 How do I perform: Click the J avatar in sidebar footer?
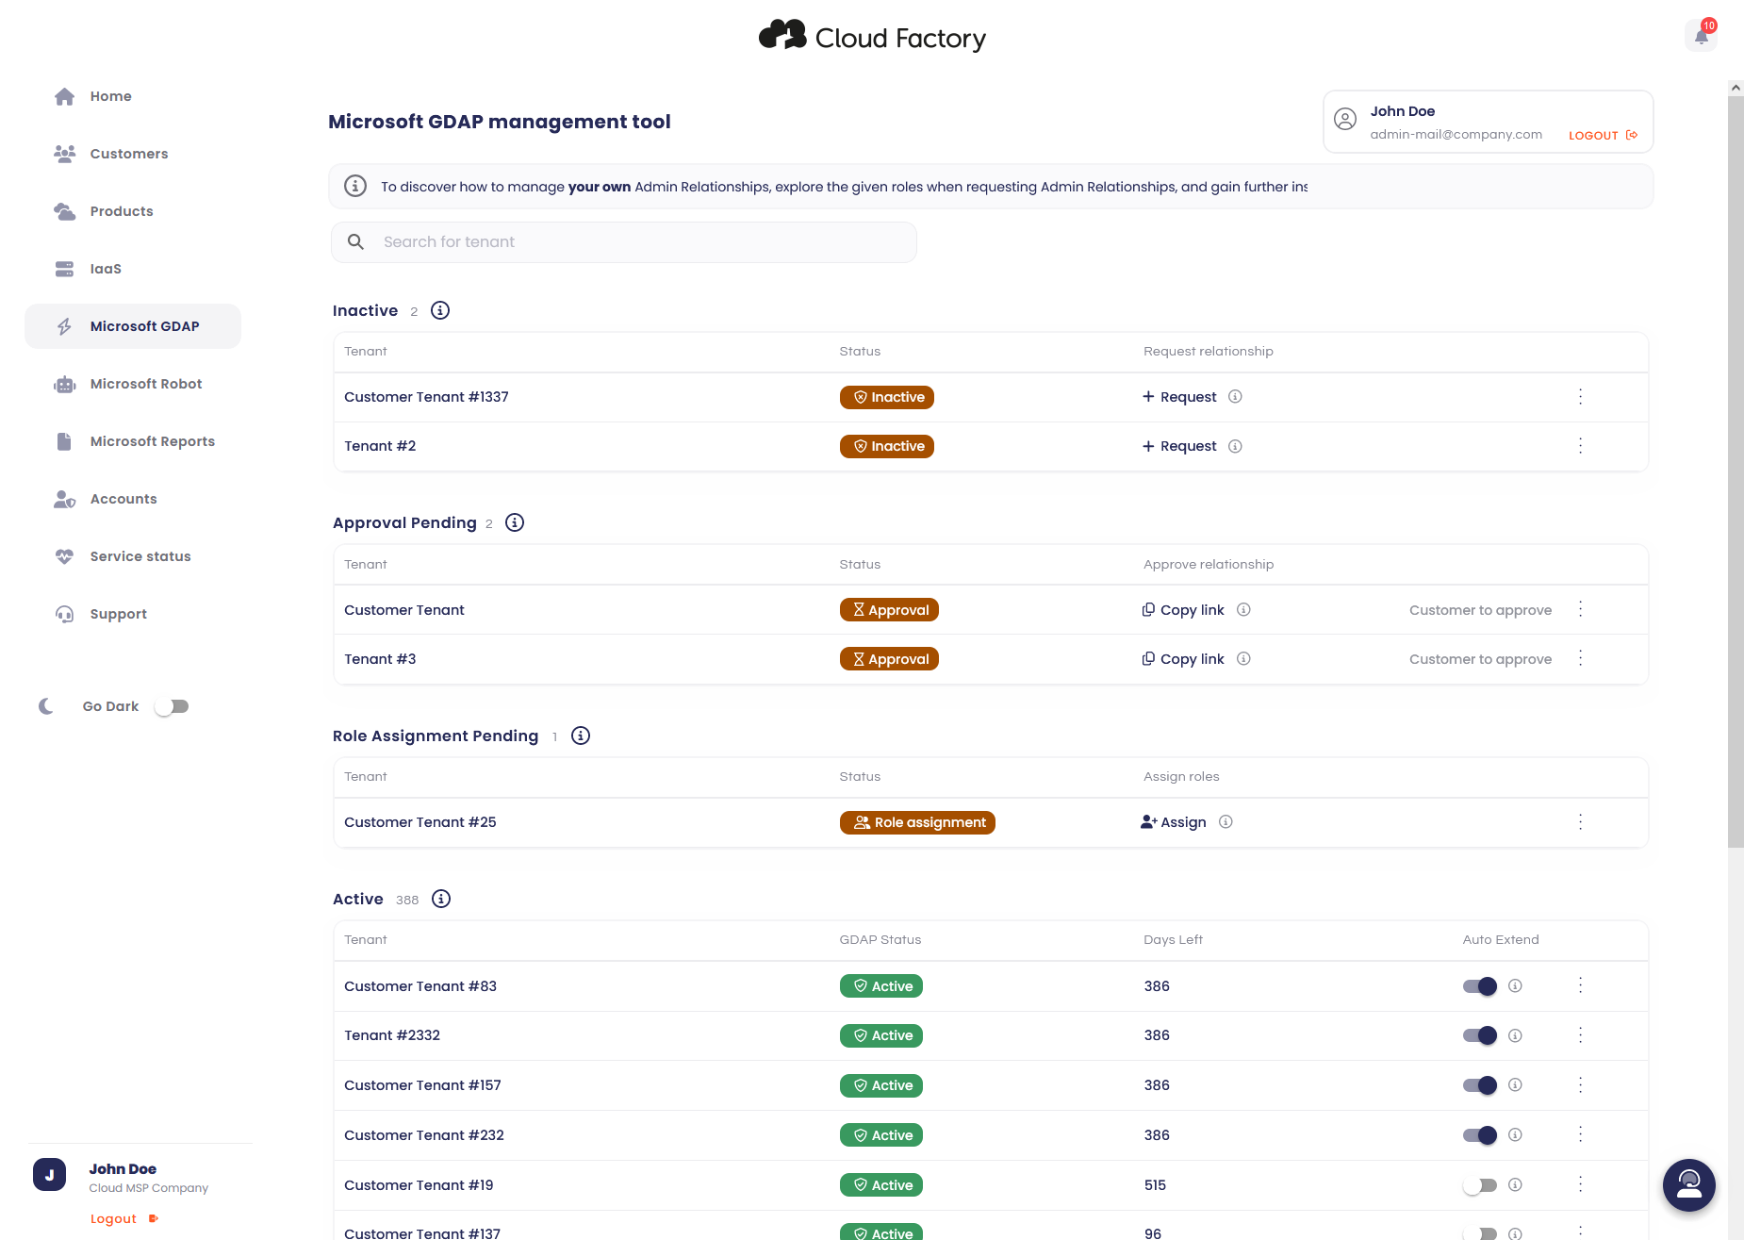pyautogui.click(x=49, y=1175)
